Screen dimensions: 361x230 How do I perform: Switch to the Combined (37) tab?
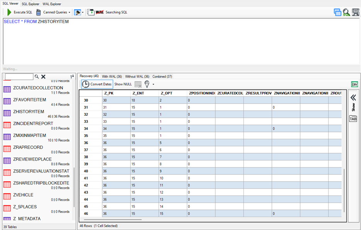(x=162, y=76)
